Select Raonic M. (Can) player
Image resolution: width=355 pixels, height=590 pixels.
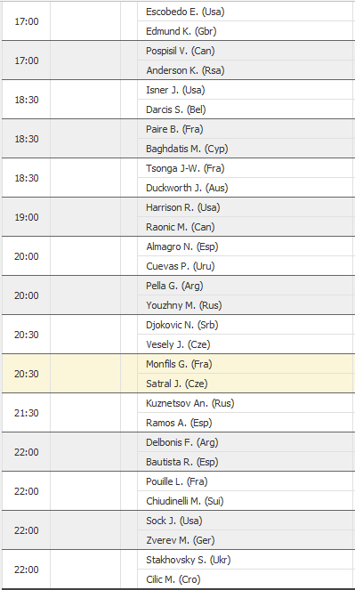point(180,227)
